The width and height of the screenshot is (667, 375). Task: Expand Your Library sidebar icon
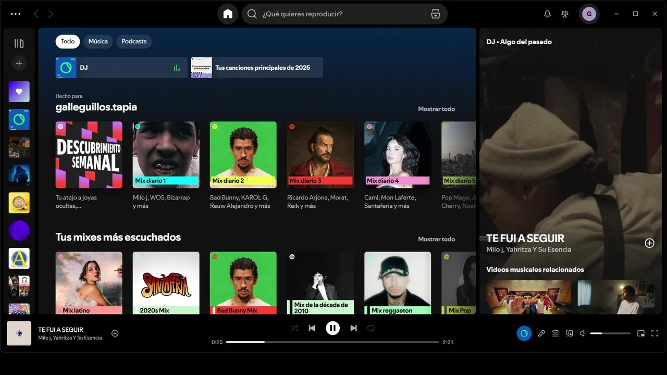pyautogui.click(x=19, y=44)
